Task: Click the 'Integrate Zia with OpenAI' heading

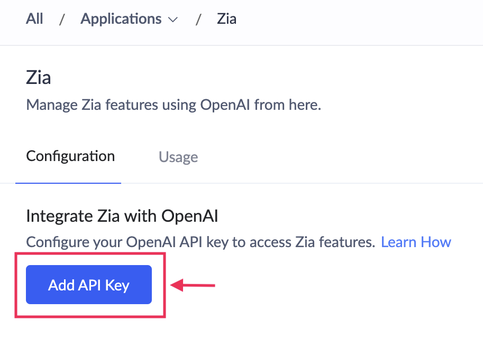Action: 122,216
